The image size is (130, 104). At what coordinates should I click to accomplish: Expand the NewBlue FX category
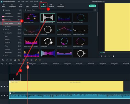point(3,33)
